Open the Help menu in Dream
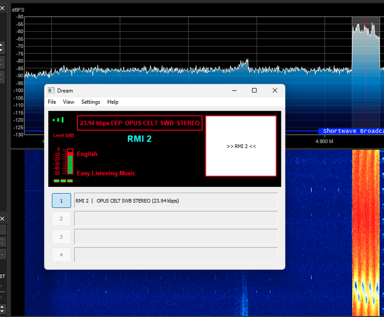This screenshot has width=384, height=317. (x=113, y=102)
